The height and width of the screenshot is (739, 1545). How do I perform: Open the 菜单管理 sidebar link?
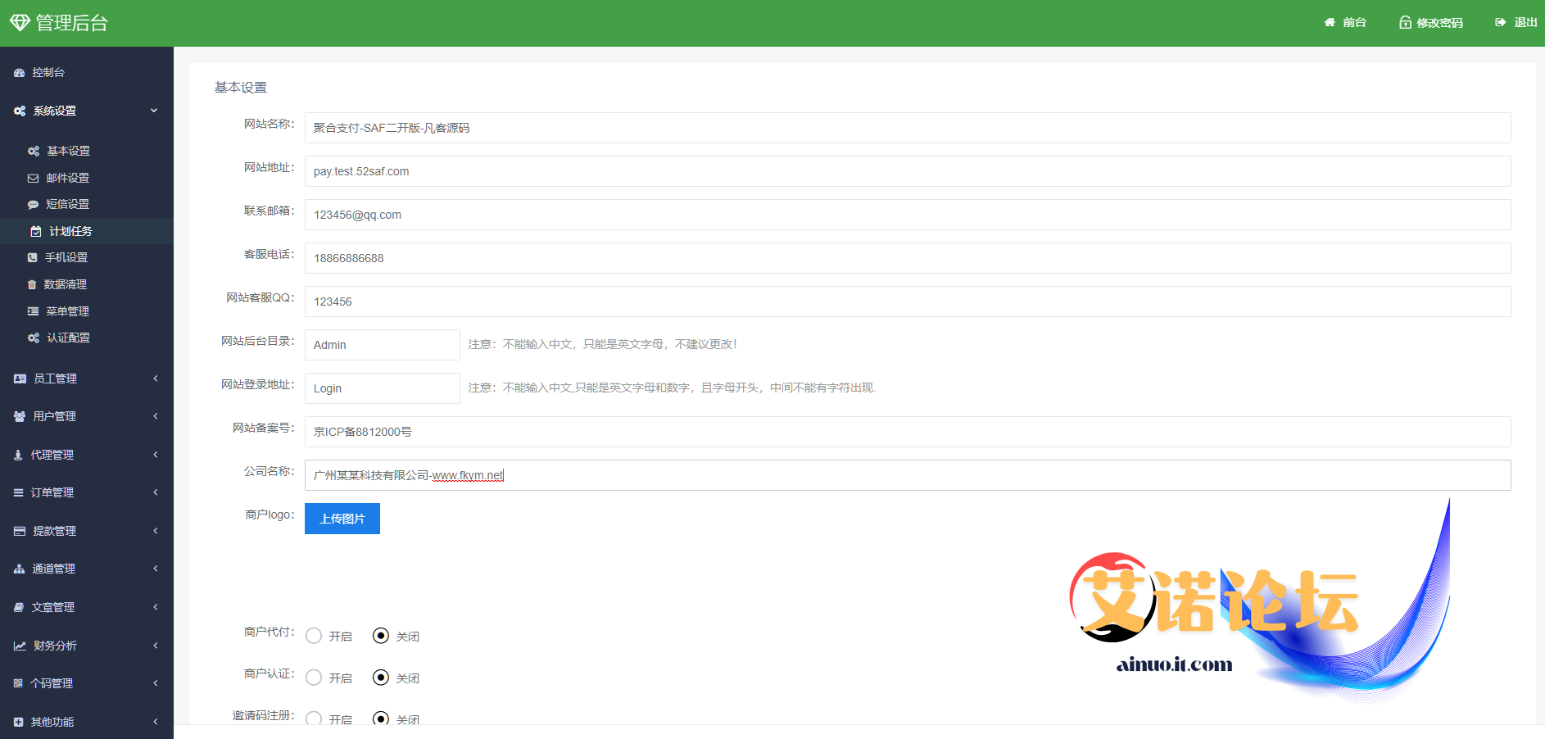click(67, 311)
